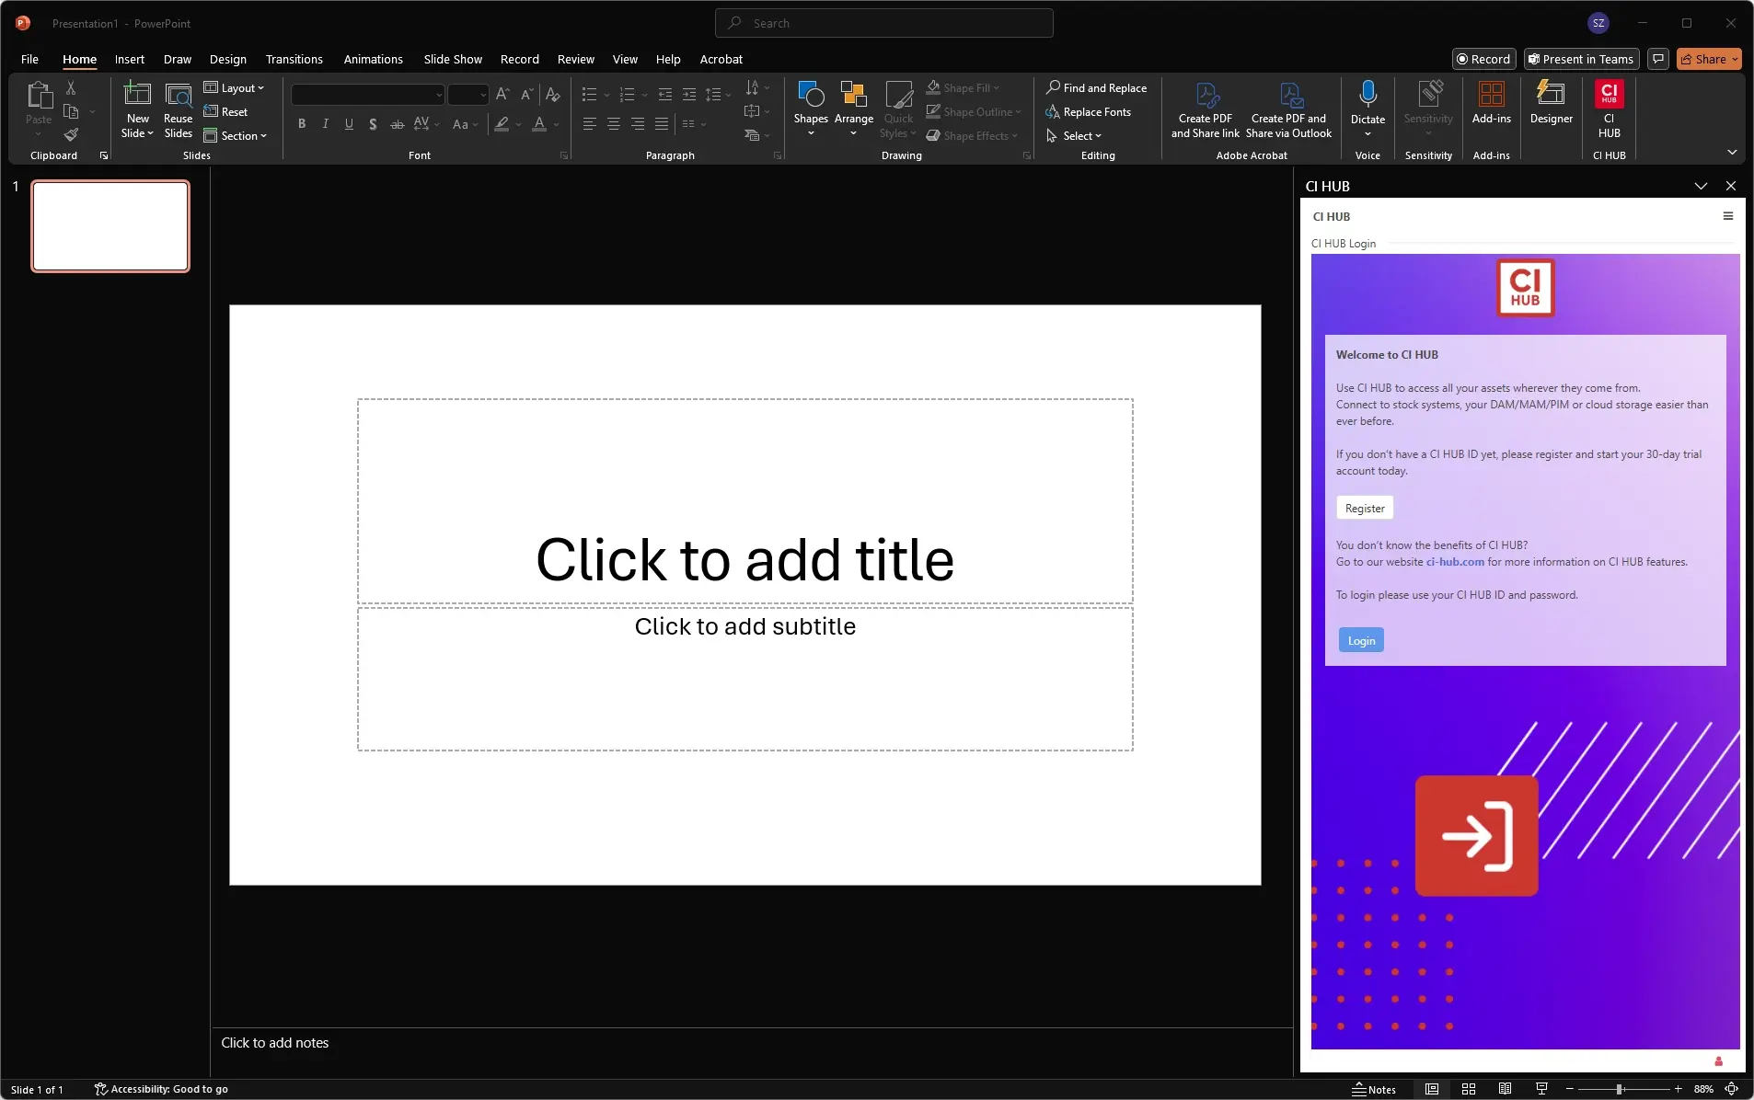Screen dimensions: 1754x1100
Task: Open the font name combo box
Action: 367,94
